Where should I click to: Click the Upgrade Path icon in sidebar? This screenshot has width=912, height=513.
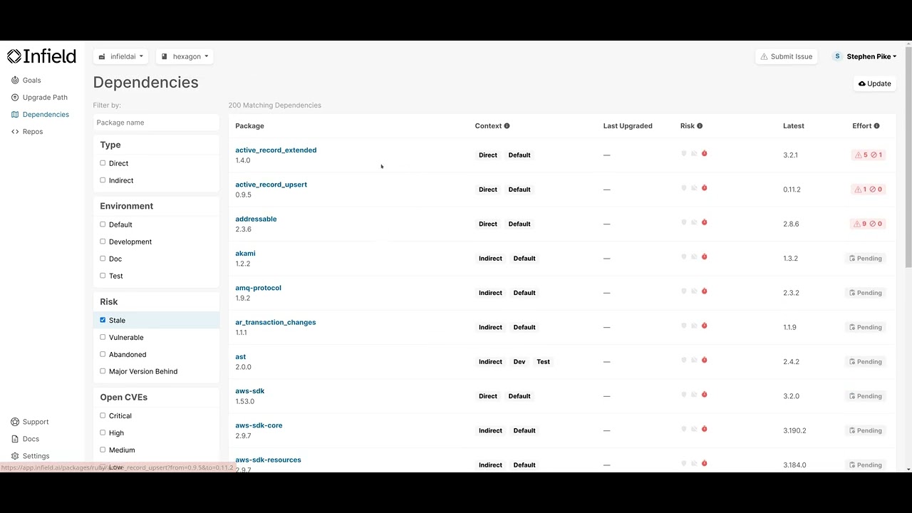tap(15, 98)
